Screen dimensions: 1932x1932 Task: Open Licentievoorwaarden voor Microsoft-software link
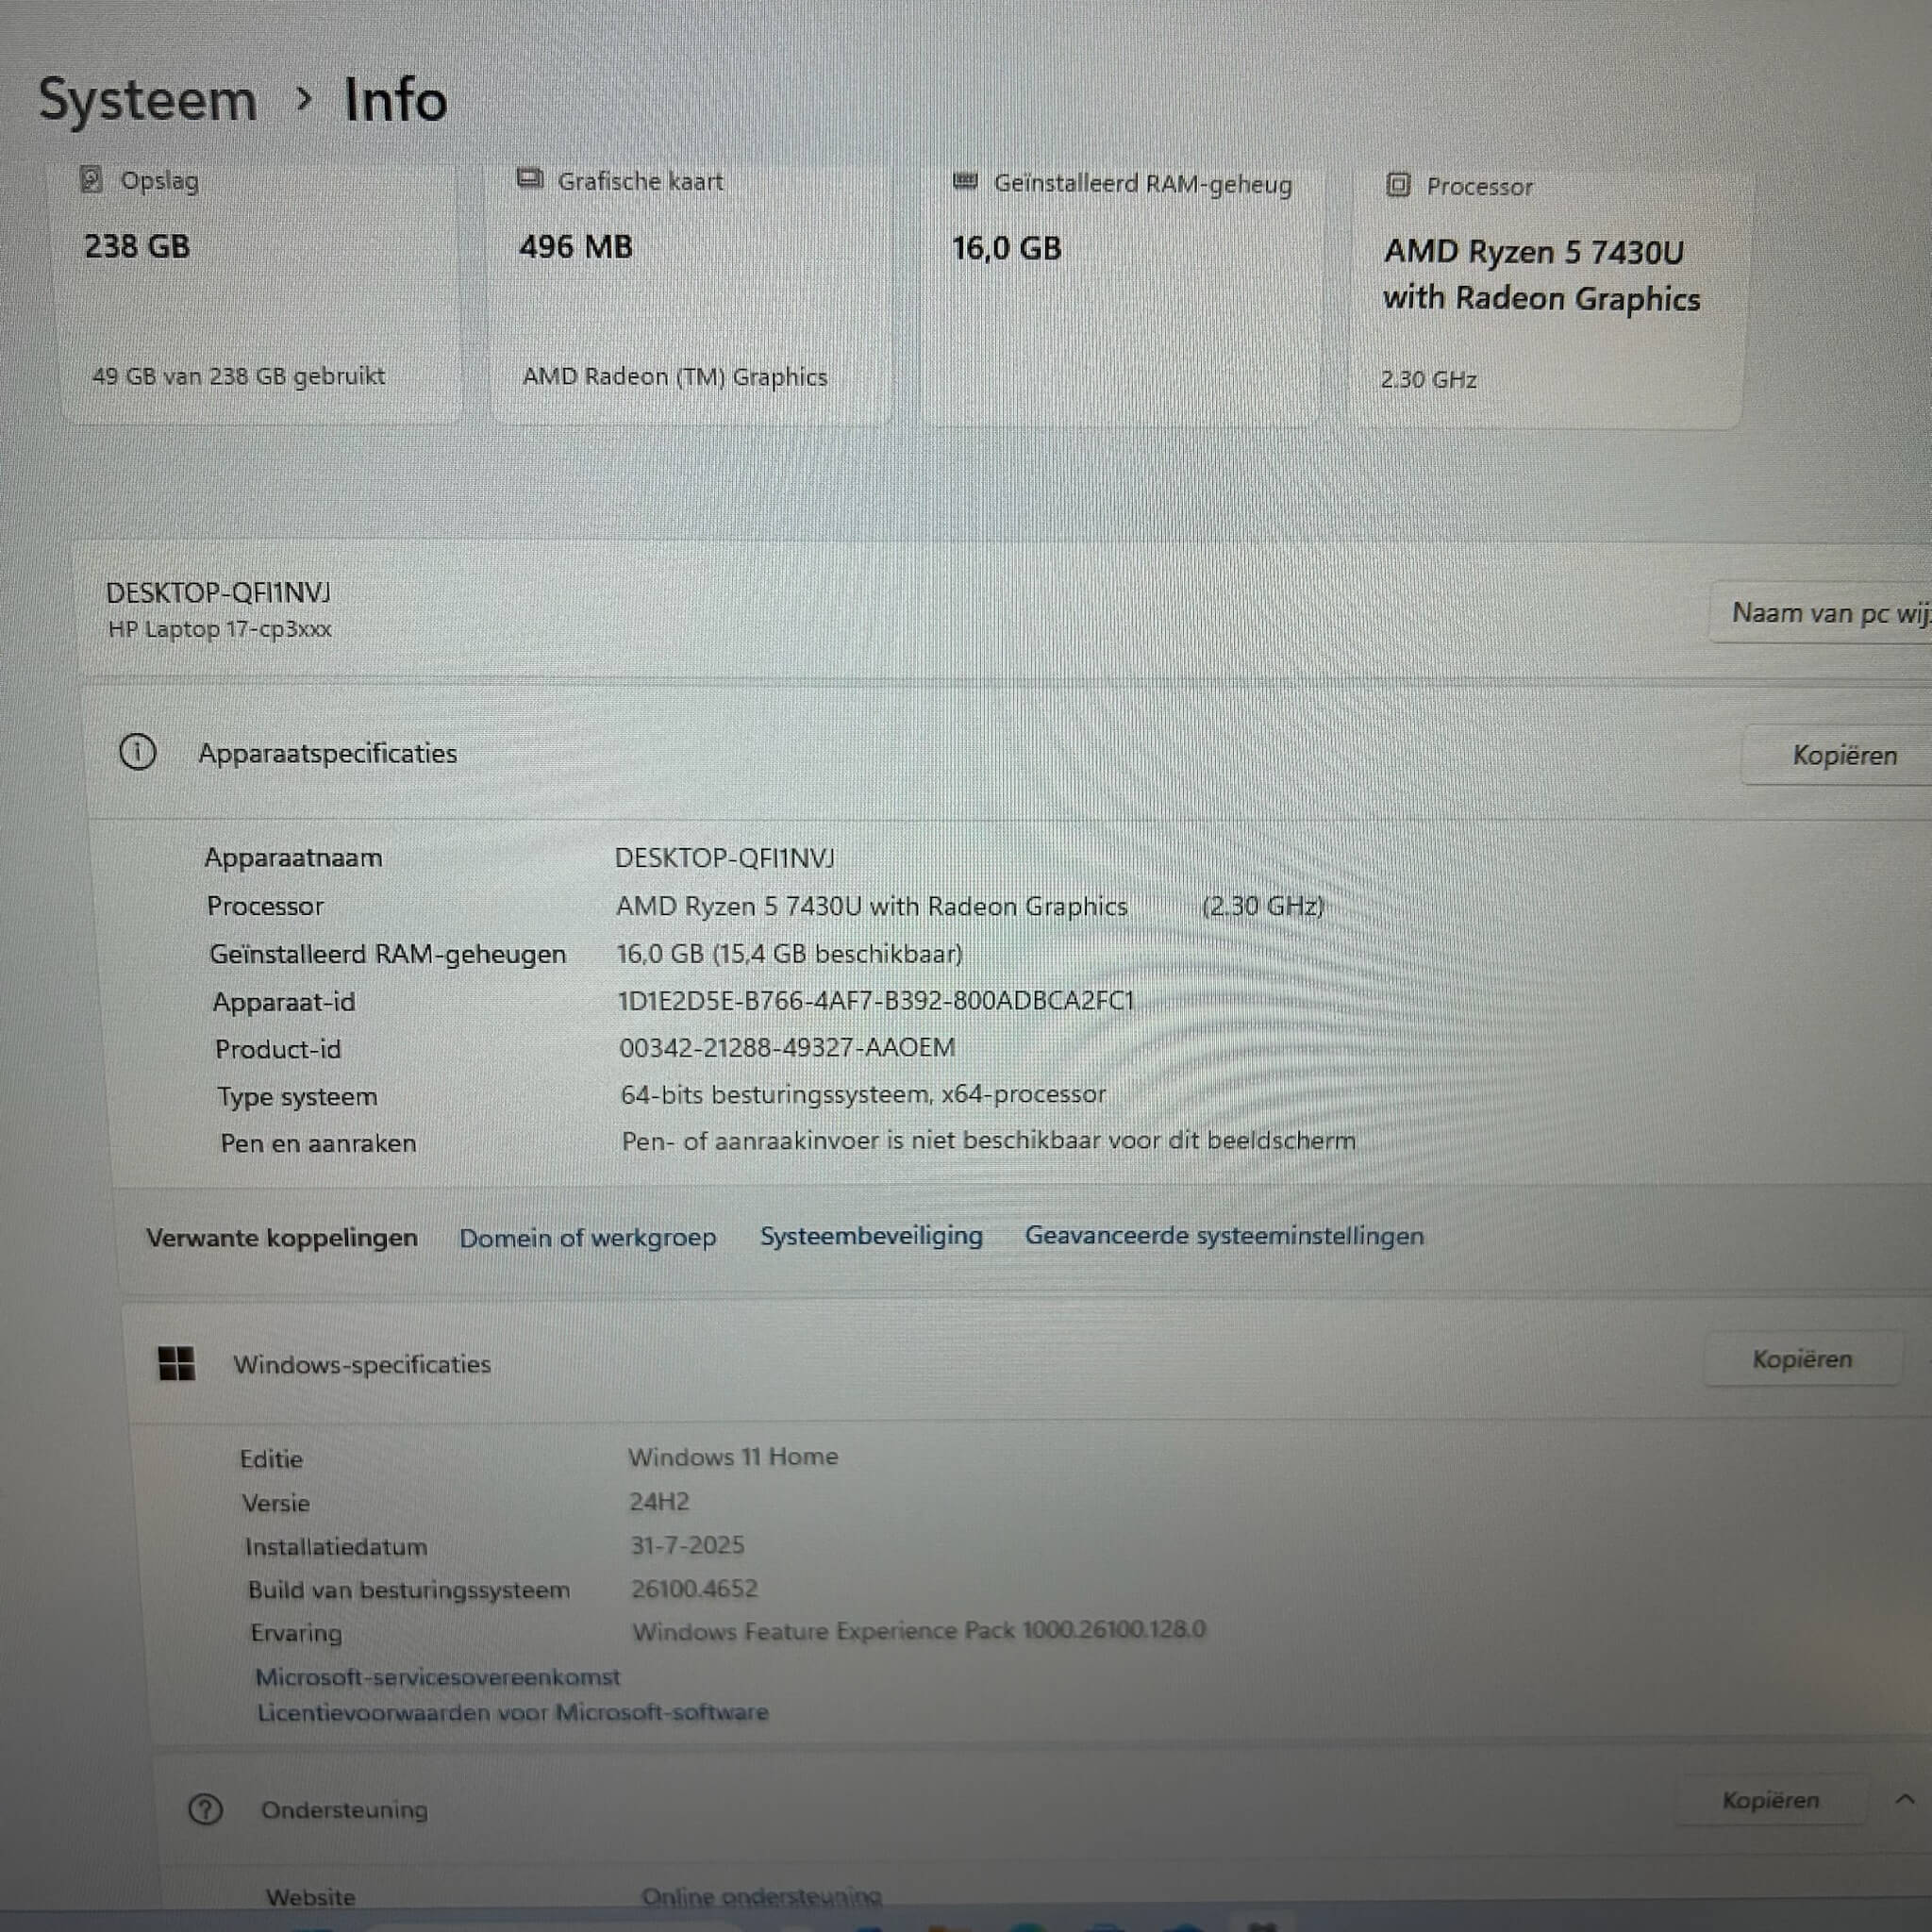pos(512,1713)
